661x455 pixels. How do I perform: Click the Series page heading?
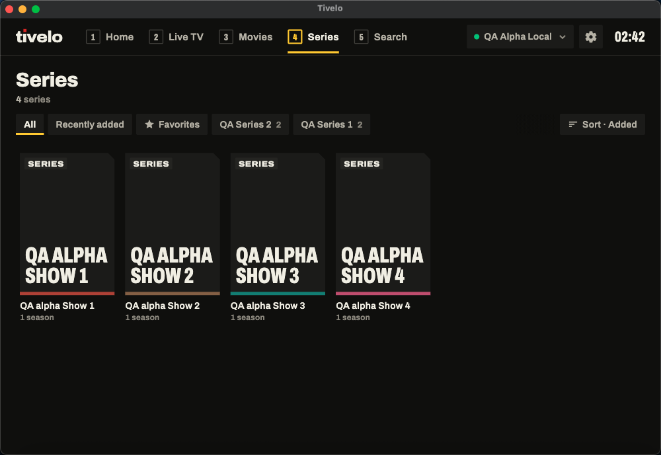47,80
